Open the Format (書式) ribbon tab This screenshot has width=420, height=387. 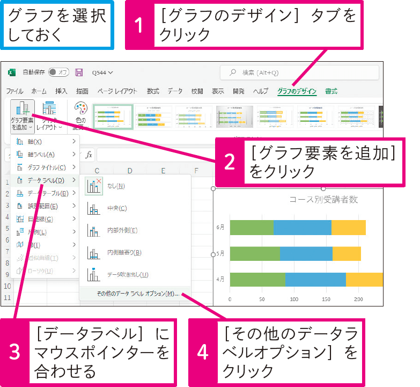point(331,91)
